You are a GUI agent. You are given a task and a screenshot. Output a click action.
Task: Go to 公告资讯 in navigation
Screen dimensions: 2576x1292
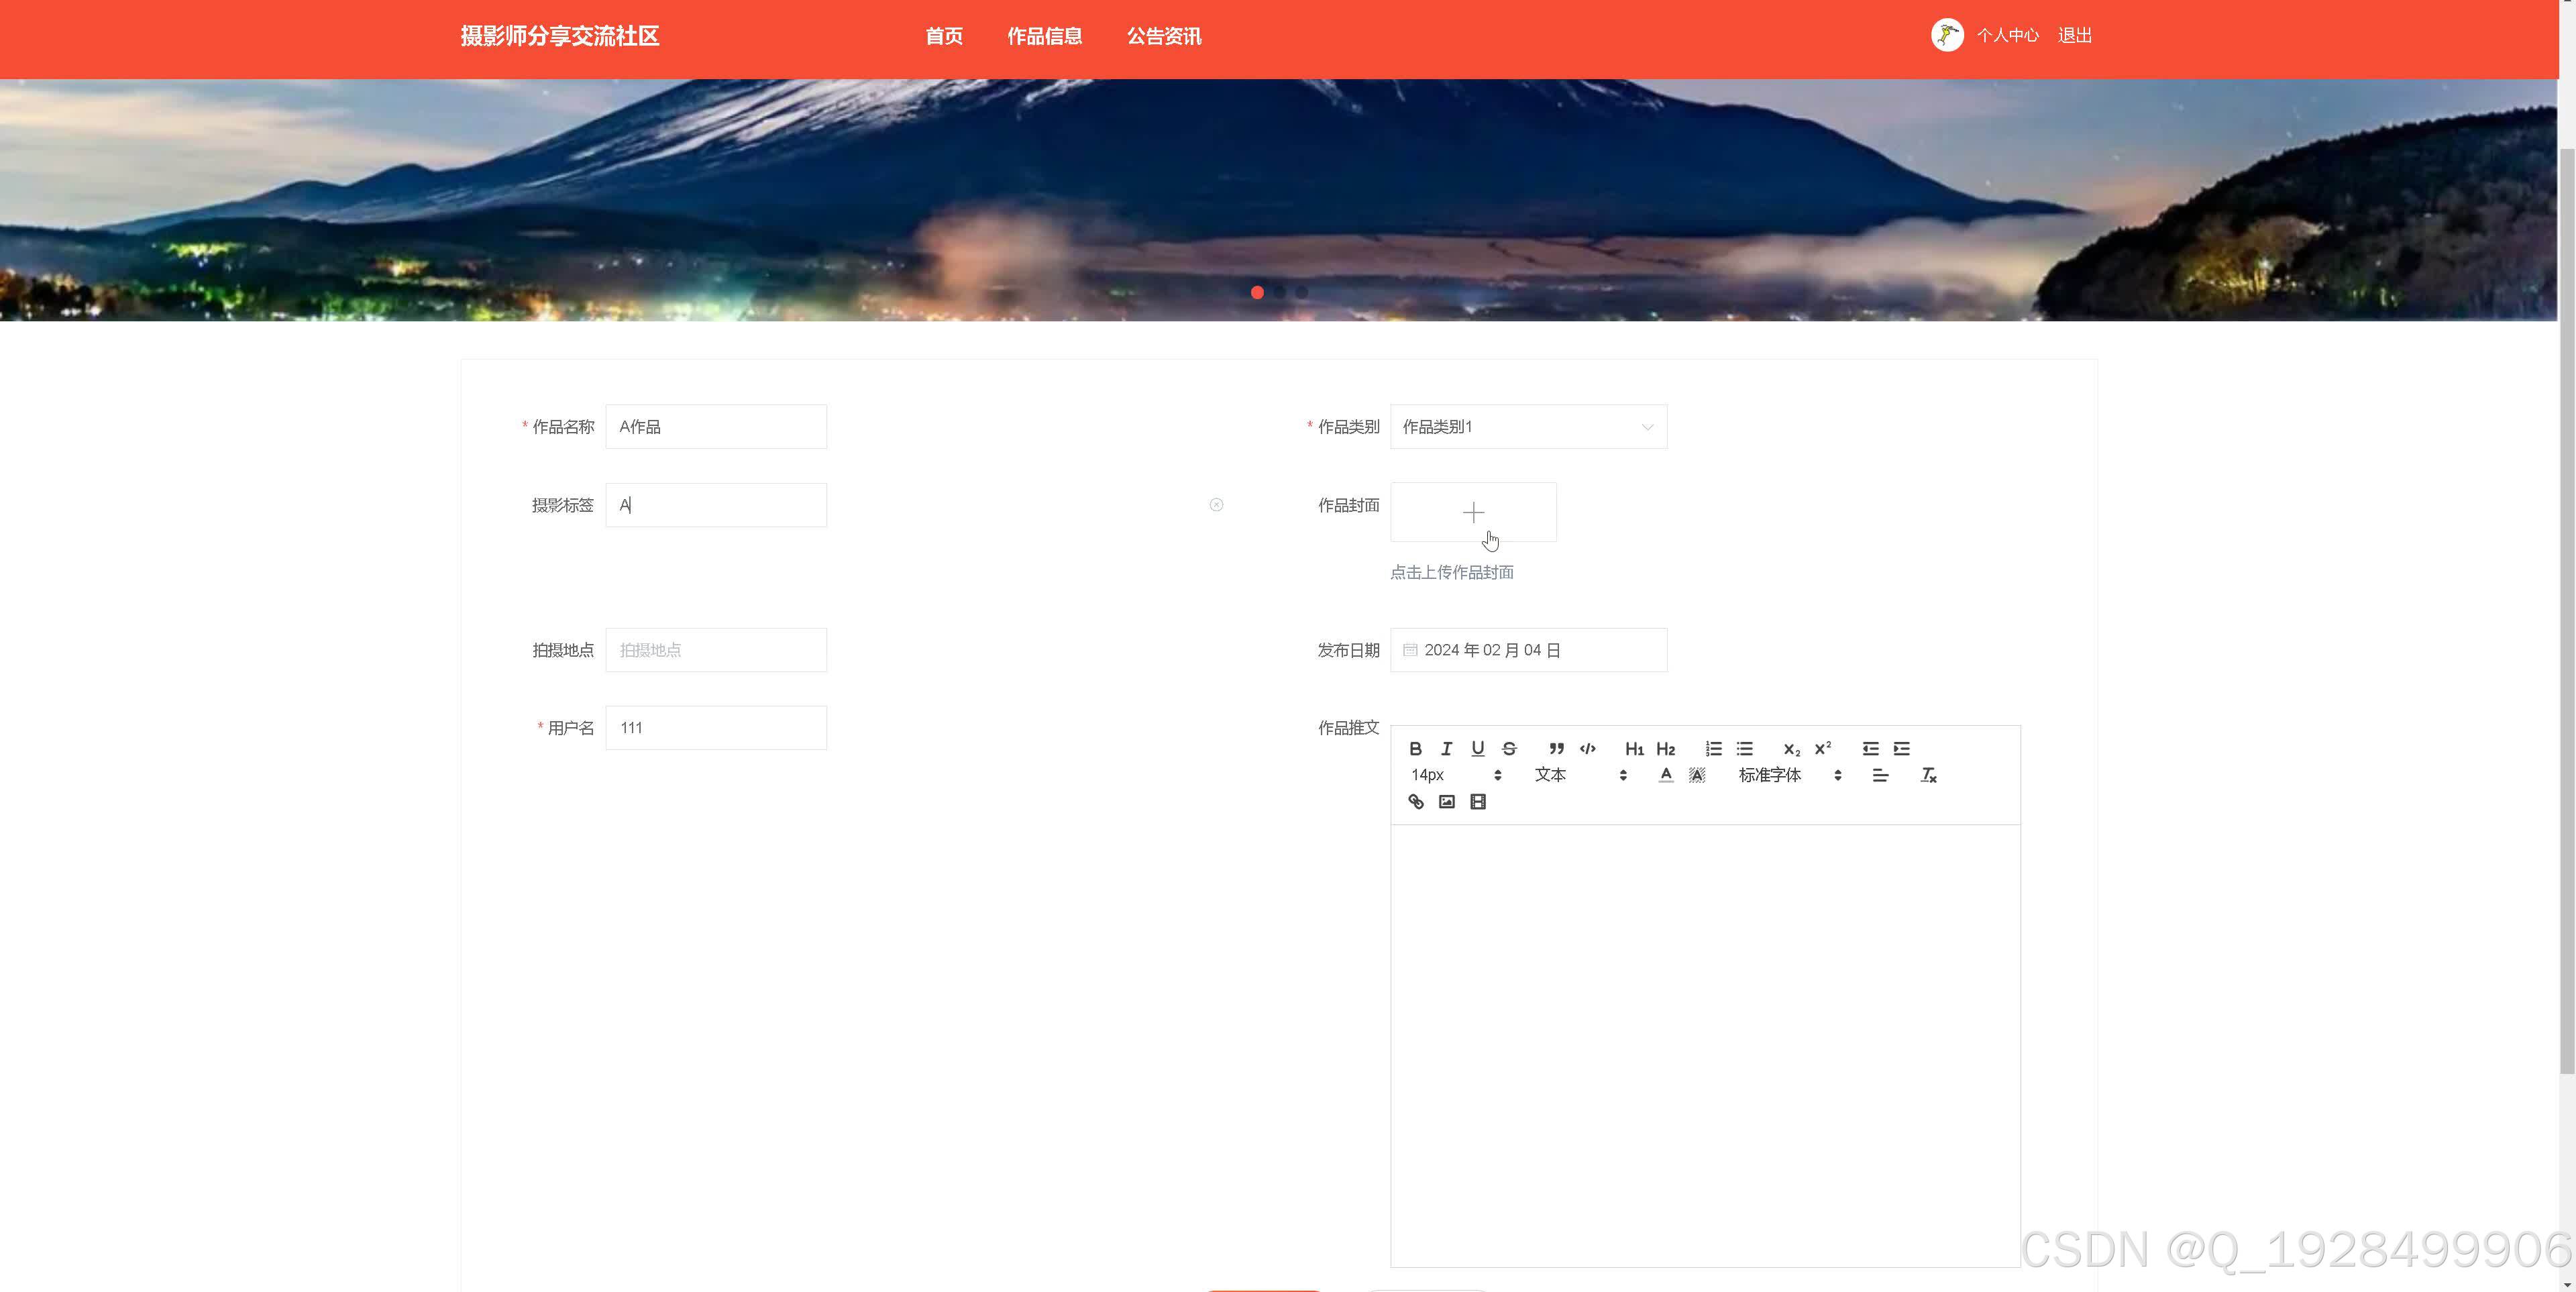click(x=1164, y=36)
